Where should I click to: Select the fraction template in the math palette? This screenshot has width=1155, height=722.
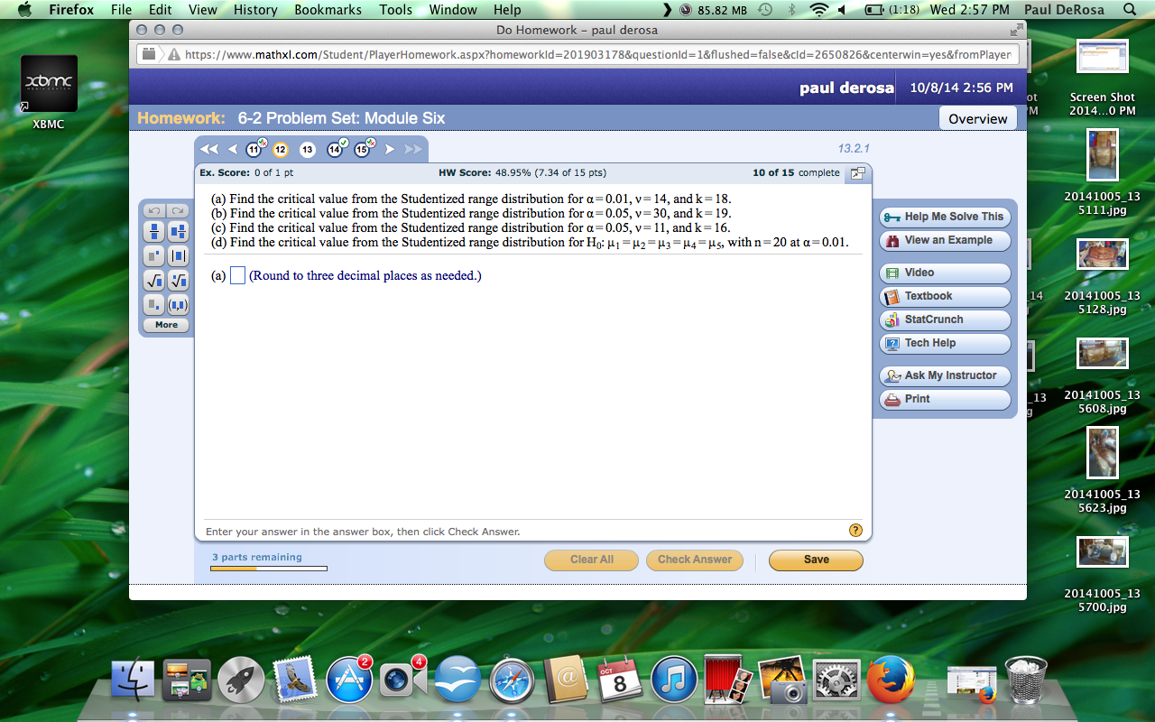pos(154,231)
